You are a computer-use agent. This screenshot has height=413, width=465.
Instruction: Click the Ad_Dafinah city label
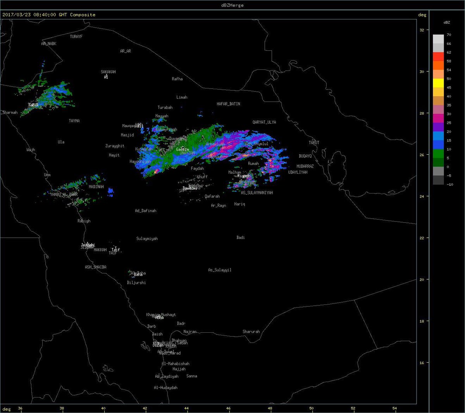146,211
